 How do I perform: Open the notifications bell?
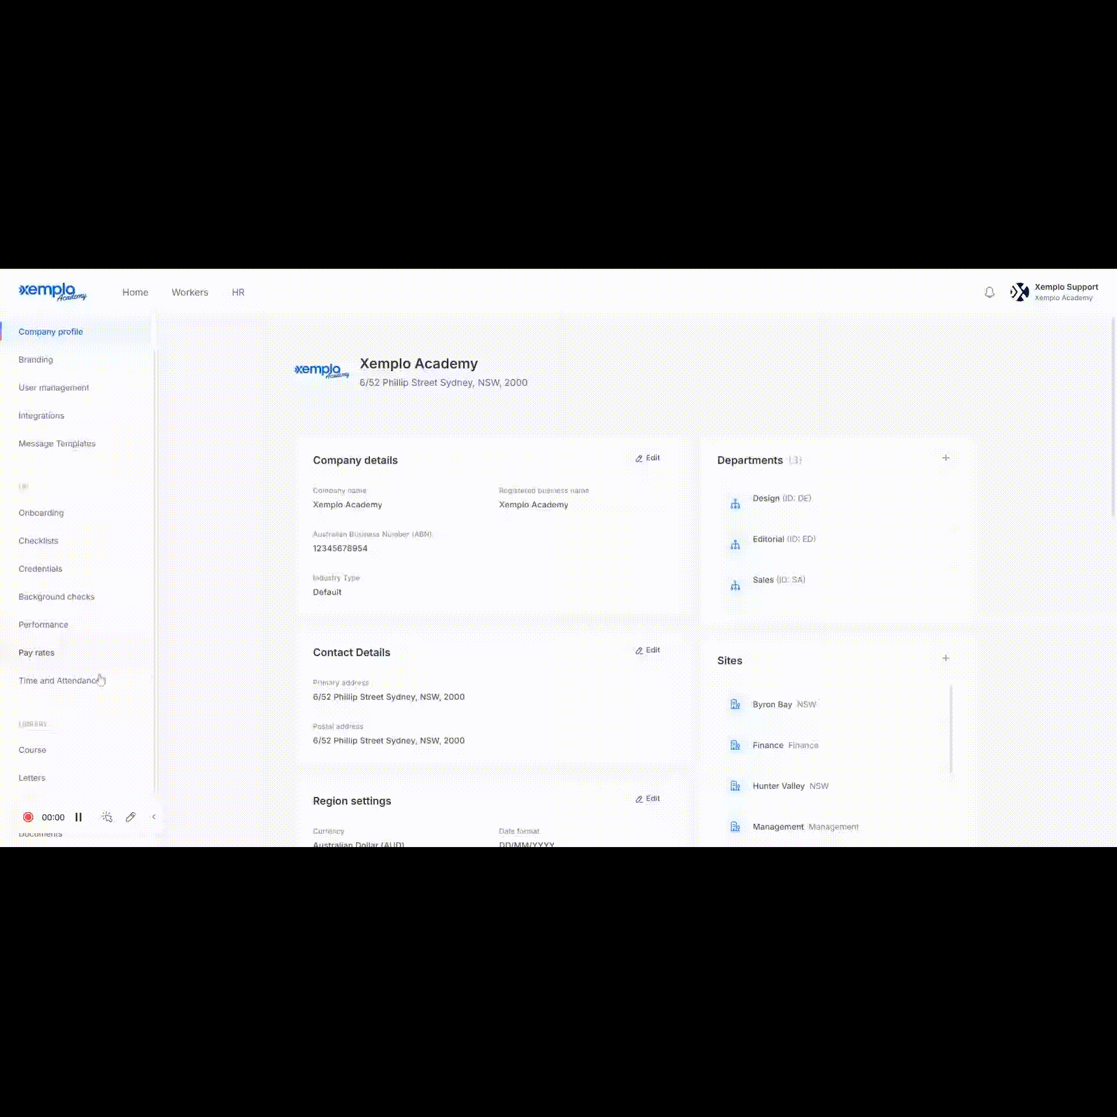click(x=989, y=292)
